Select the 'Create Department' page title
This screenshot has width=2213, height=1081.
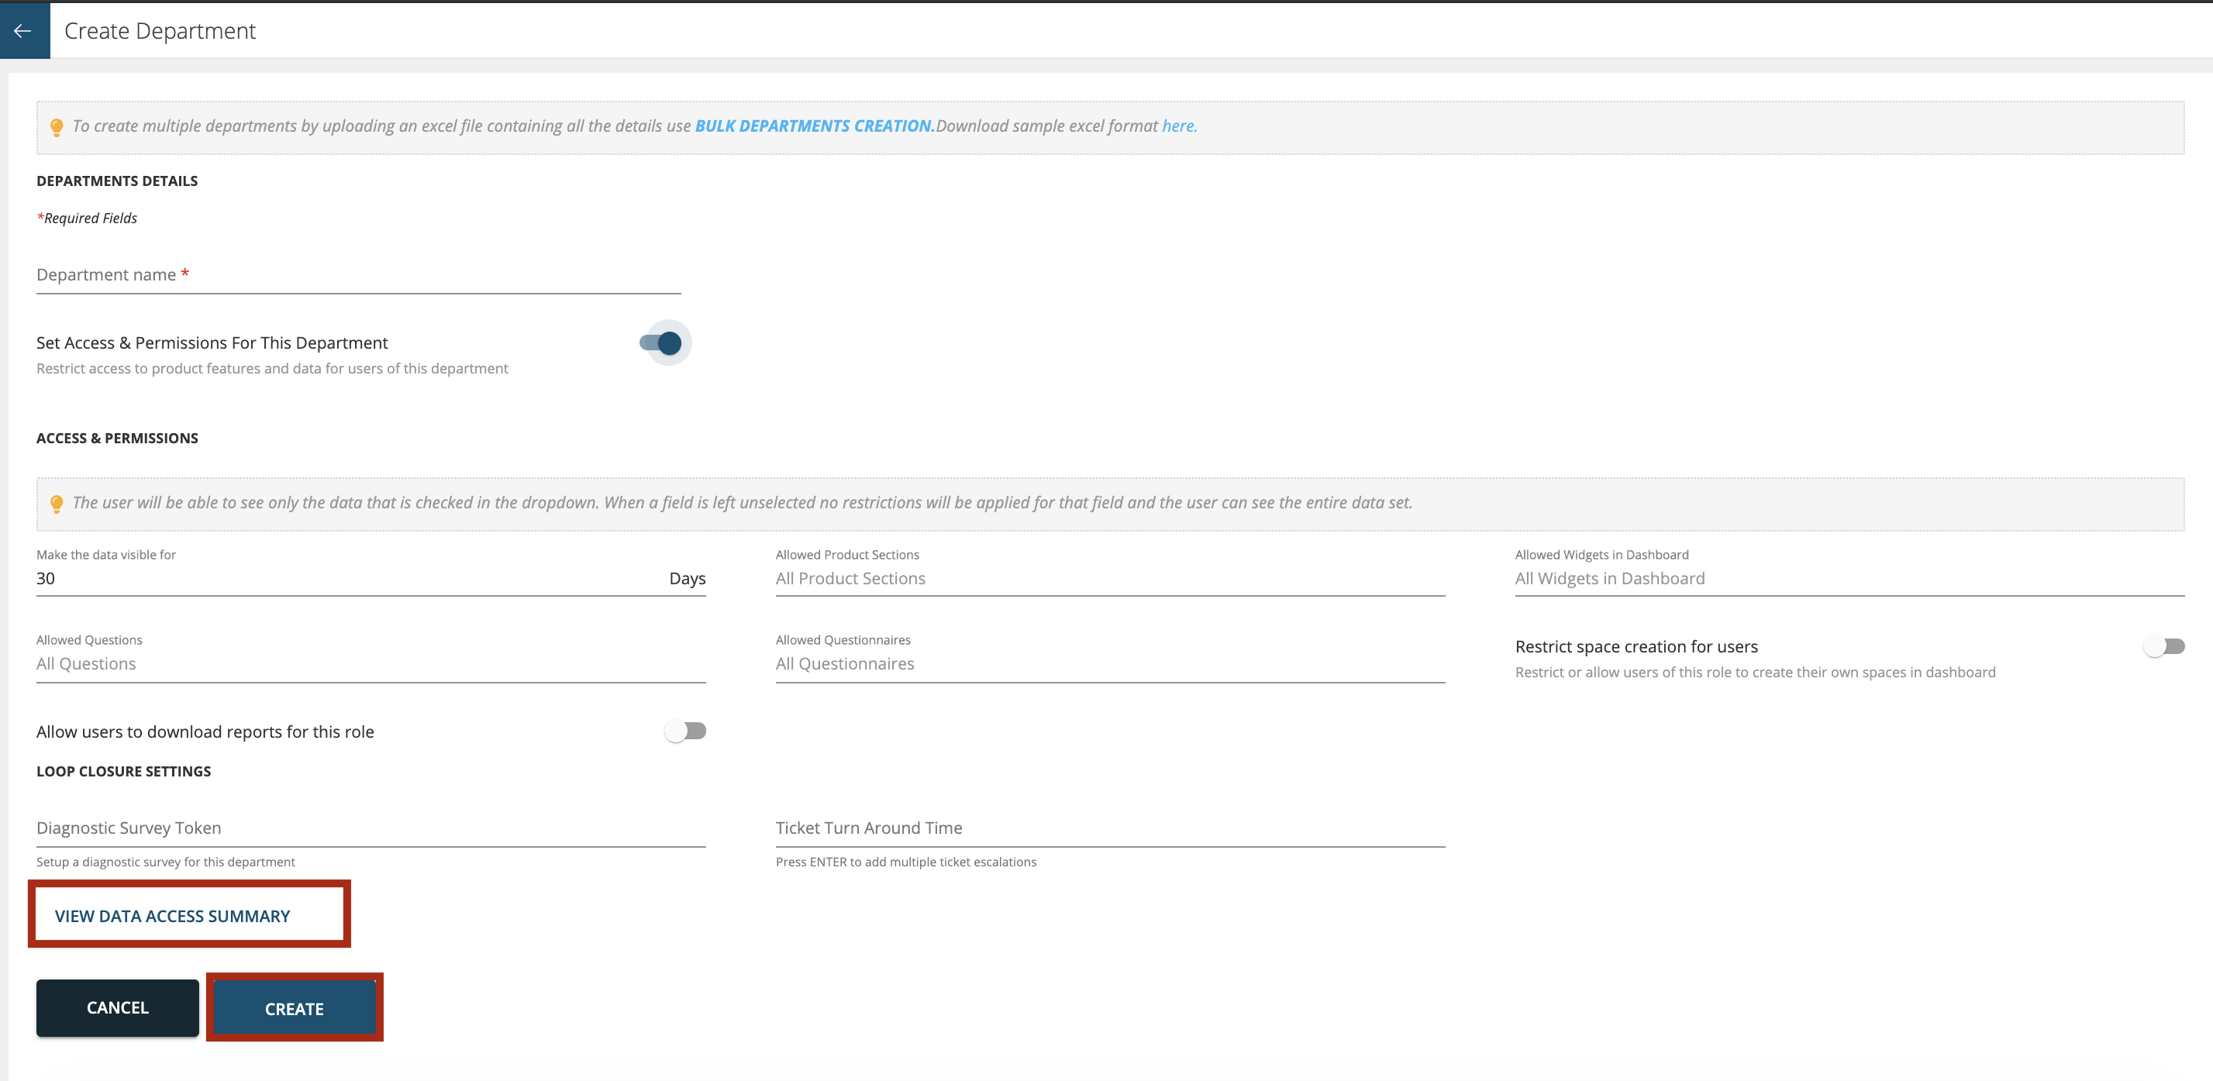pos(160,31)
